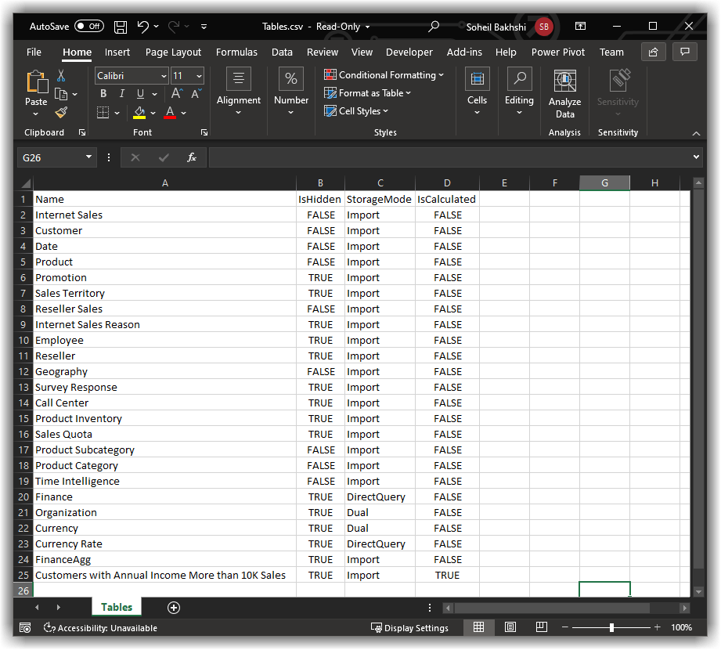Viewport: 721px width, 650px height.
Task: Open the Power Pivot tab
Action: pyautogui.click(x=557, y=52)
